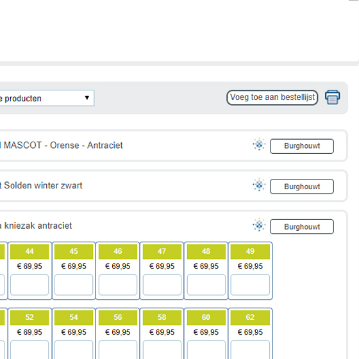Select size 44 header

point(29,251)
